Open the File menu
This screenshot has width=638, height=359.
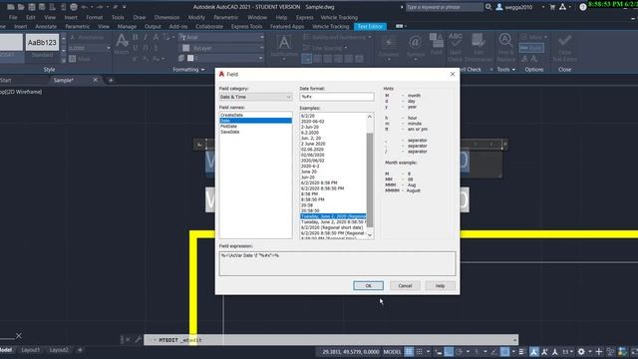(x=13, y=18)
